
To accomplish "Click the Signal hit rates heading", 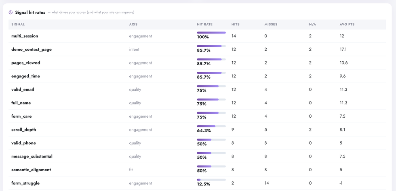I will [30, 12].
